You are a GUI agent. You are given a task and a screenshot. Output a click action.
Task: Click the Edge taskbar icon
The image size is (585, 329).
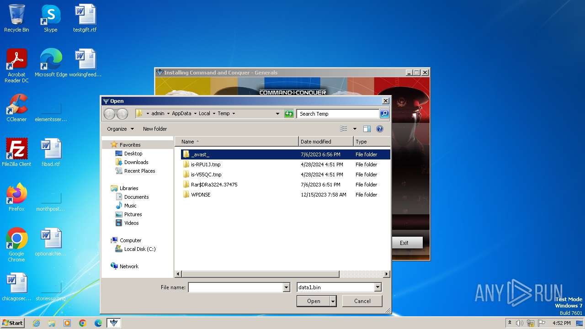[x=98, y=323]
